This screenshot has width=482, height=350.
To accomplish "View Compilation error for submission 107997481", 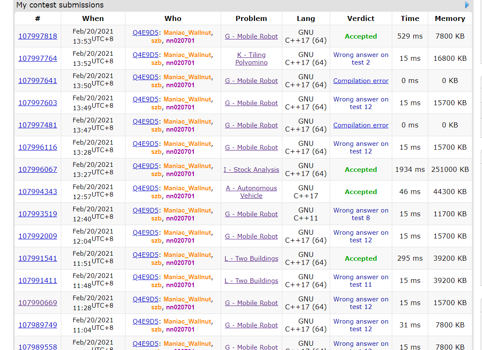I will (x=361, y=125).
